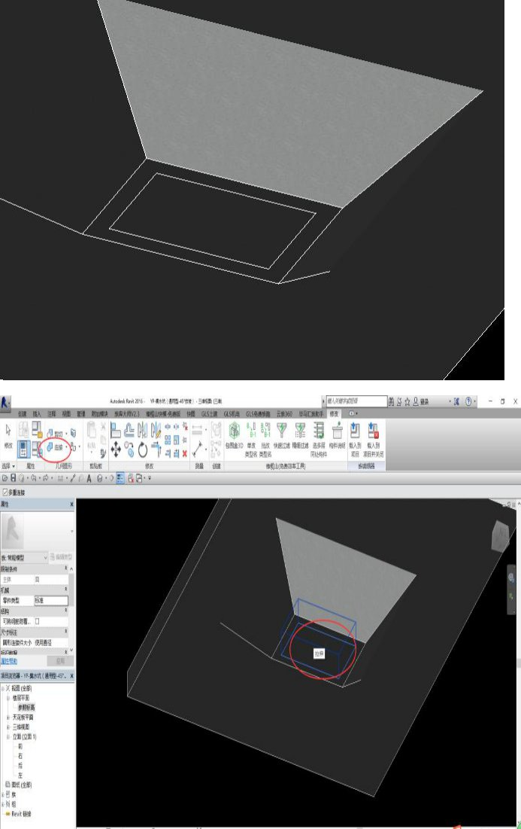This screenshot has height=829, width=521.
Task: Click the red Delete X icon
Action: coord(184,453)
